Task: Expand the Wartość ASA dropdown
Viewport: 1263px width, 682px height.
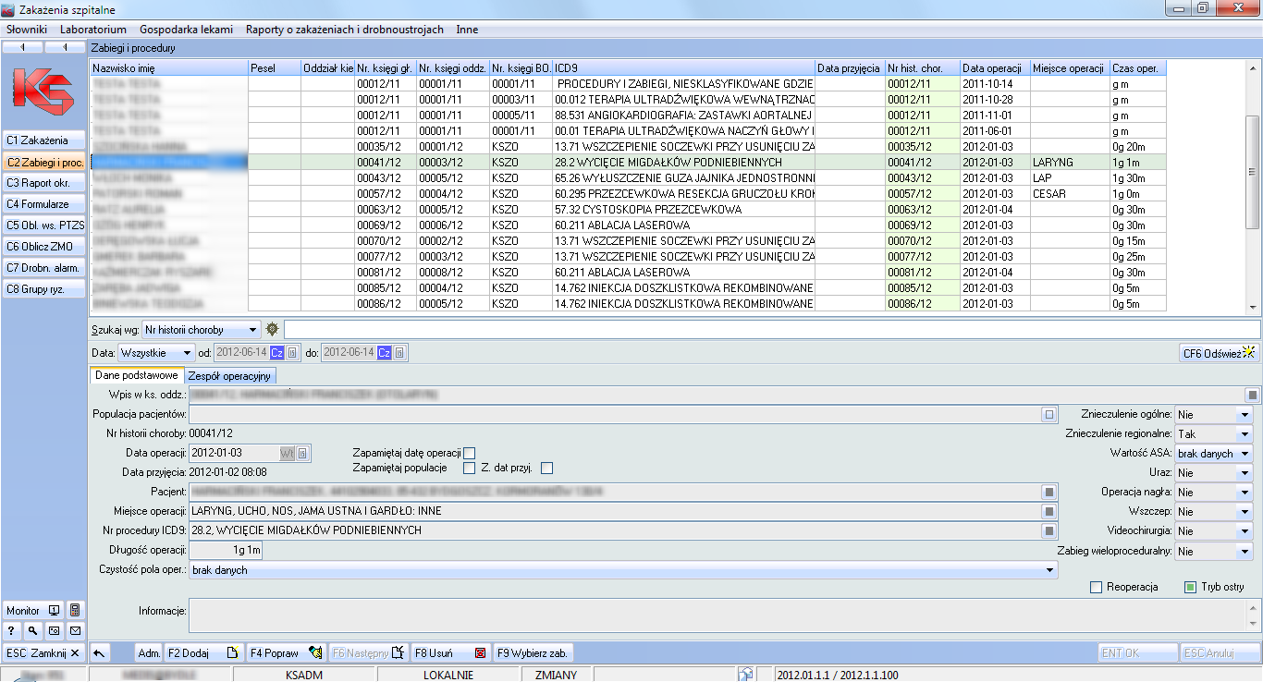Action: pyautogui.click(x=1245, y=454)
